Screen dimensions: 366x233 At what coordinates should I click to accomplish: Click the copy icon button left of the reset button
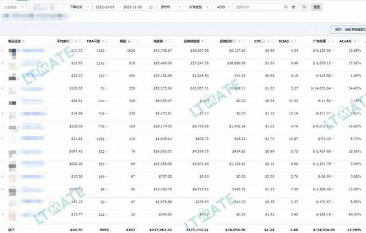pyautogui.click(x=304, y=7)
